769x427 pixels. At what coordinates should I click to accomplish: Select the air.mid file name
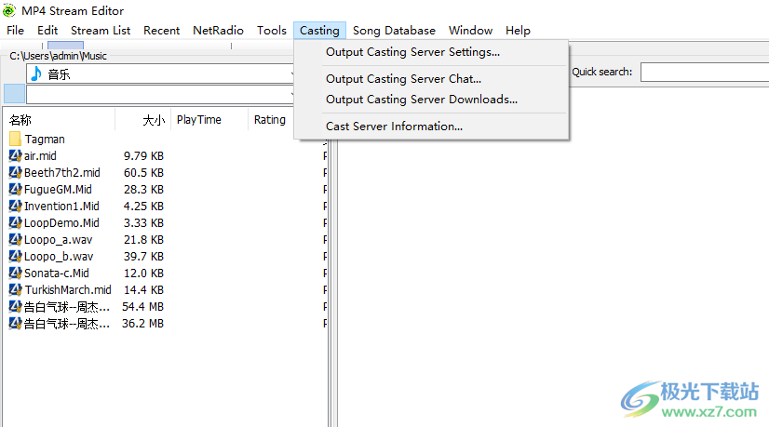(40, 156)
